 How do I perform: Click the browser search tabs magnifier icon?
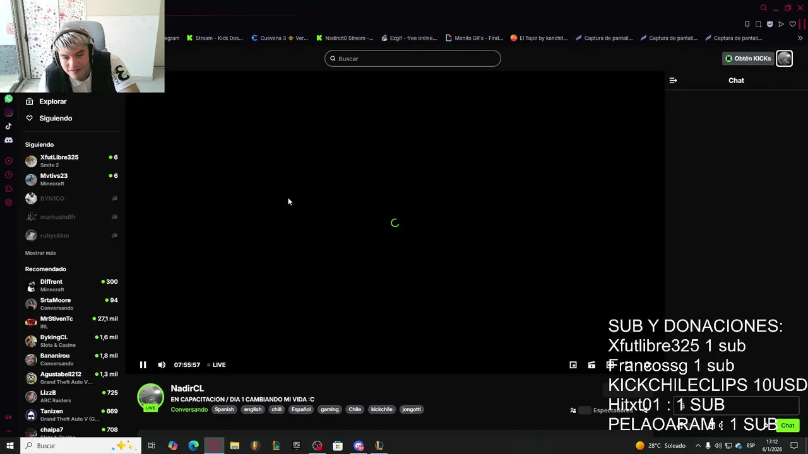click(763, 8)
